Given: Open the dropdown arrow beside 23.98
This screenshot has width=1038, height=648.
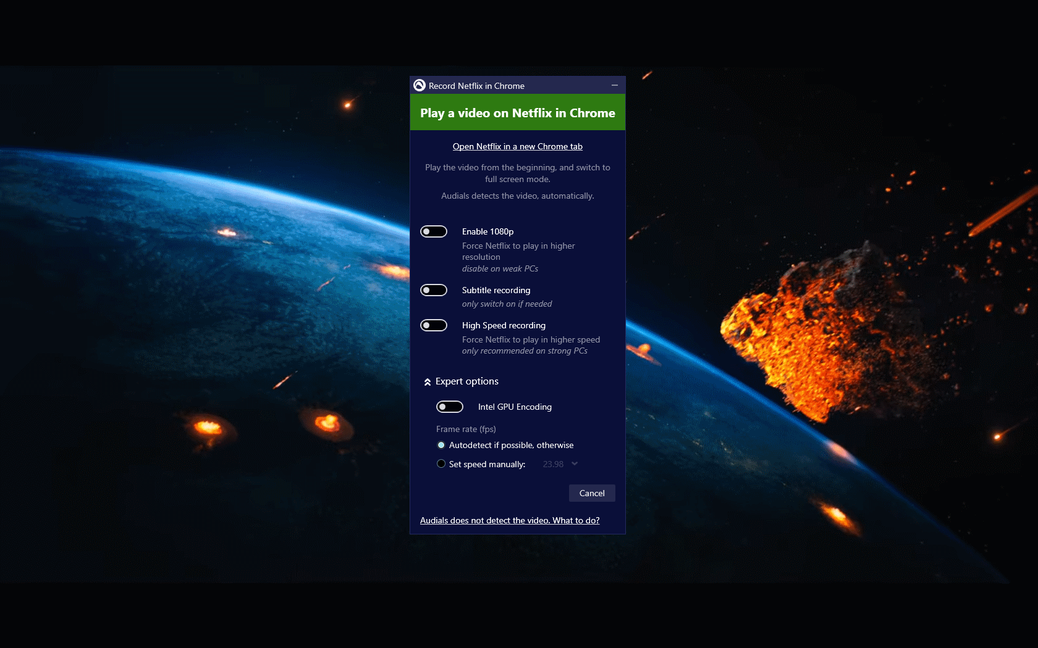Looking at the screenshot, I should tap(575, 464).
